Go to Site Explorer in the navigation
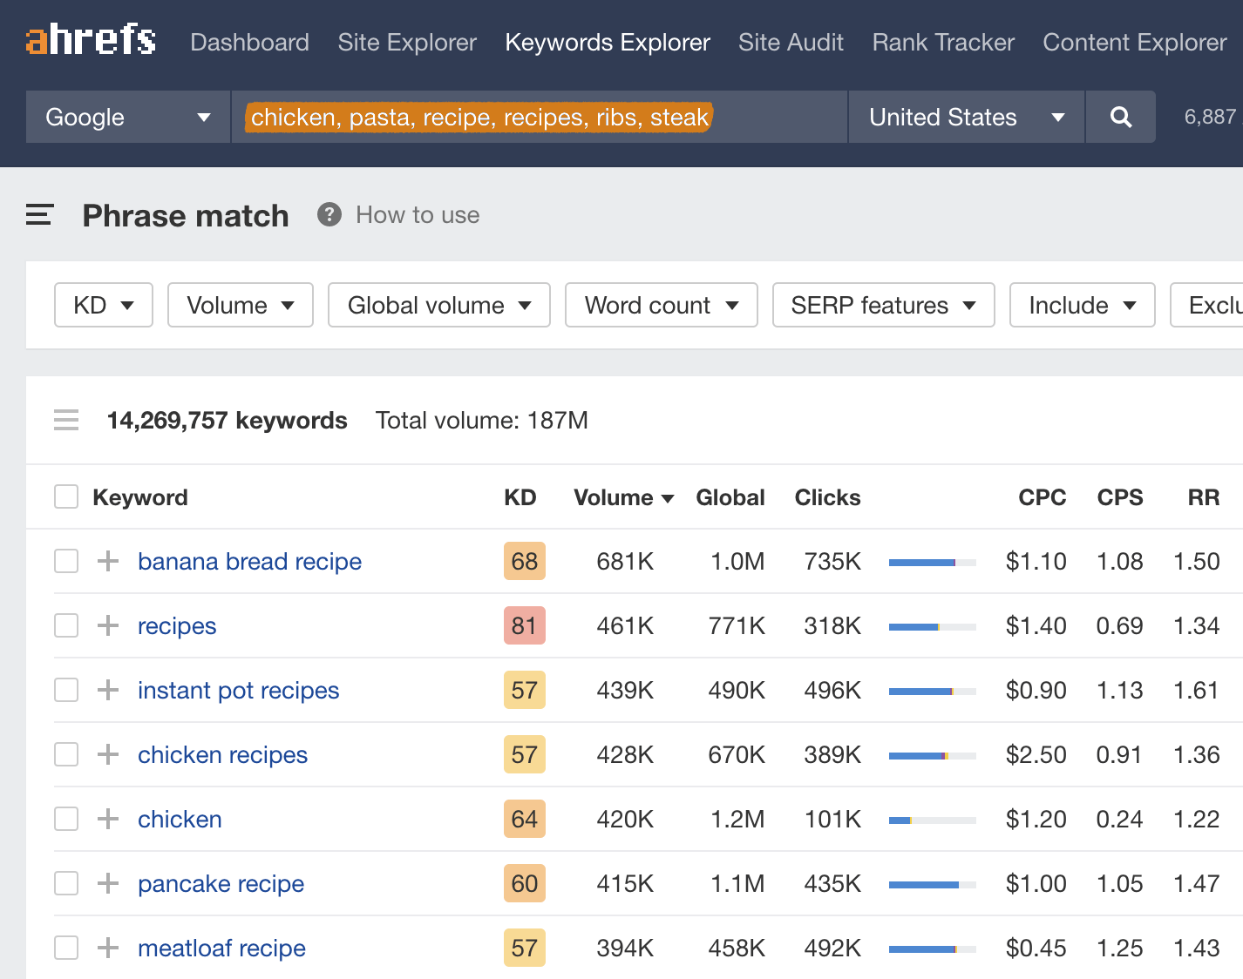Viewport: 1243px width, 979px height. tap(407, 42)
